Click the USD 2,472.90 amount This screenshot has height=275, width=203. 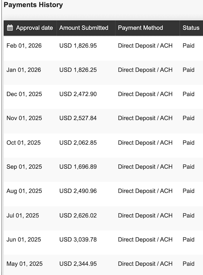click(x=77, y=94)
